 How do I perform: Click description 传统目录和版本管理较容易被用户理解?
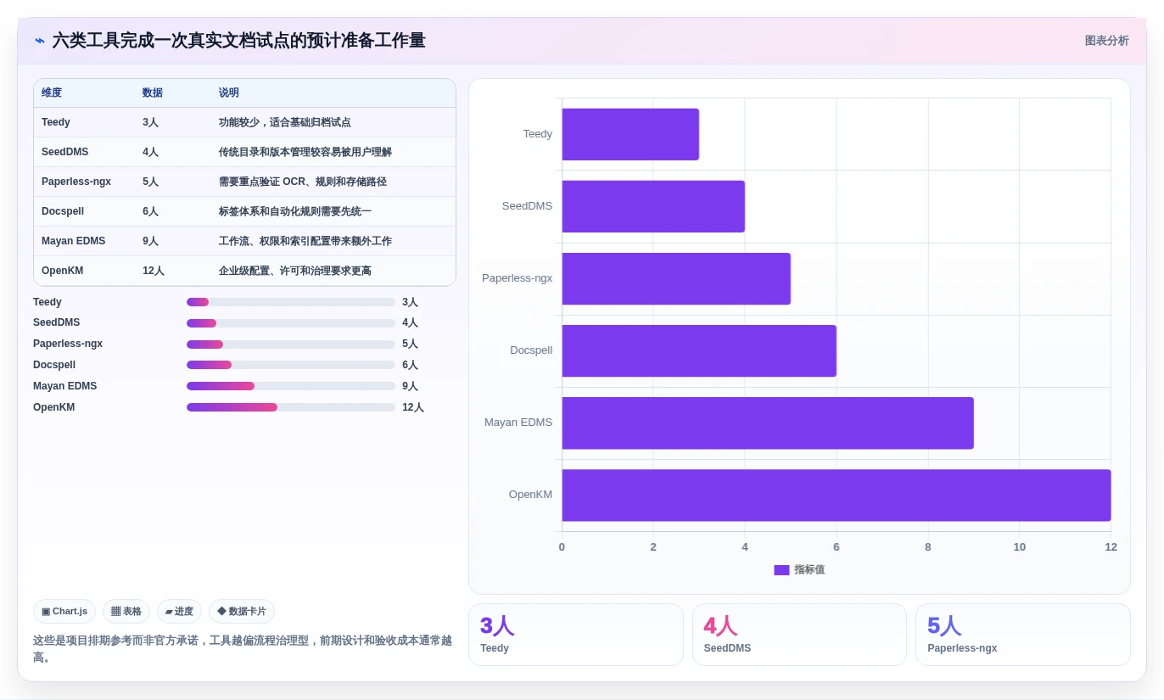(305, 152)
